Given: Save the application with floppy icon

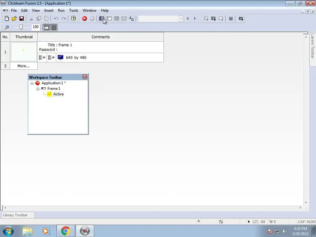Looking at the screenshot, I should pyautogui.click(x=22, y=19).
